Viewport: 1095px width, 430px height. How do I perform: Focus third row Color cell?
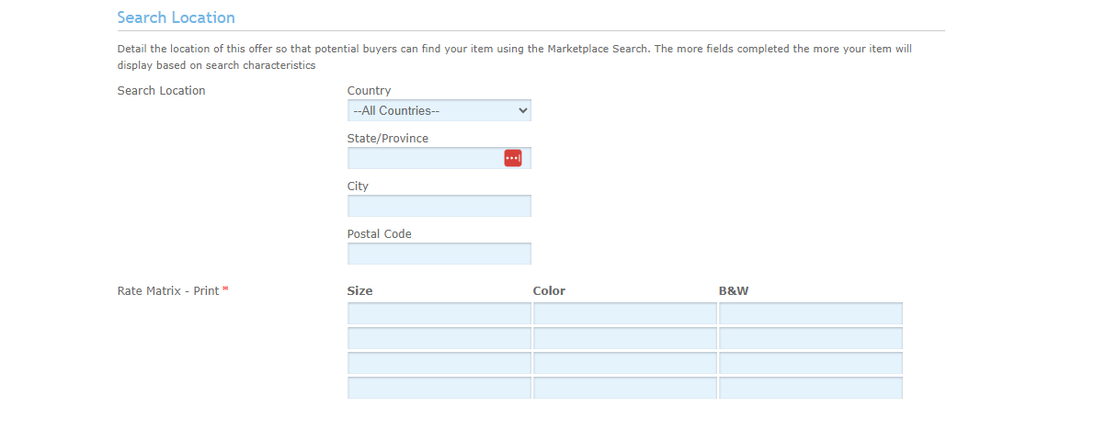coord(624,363)
